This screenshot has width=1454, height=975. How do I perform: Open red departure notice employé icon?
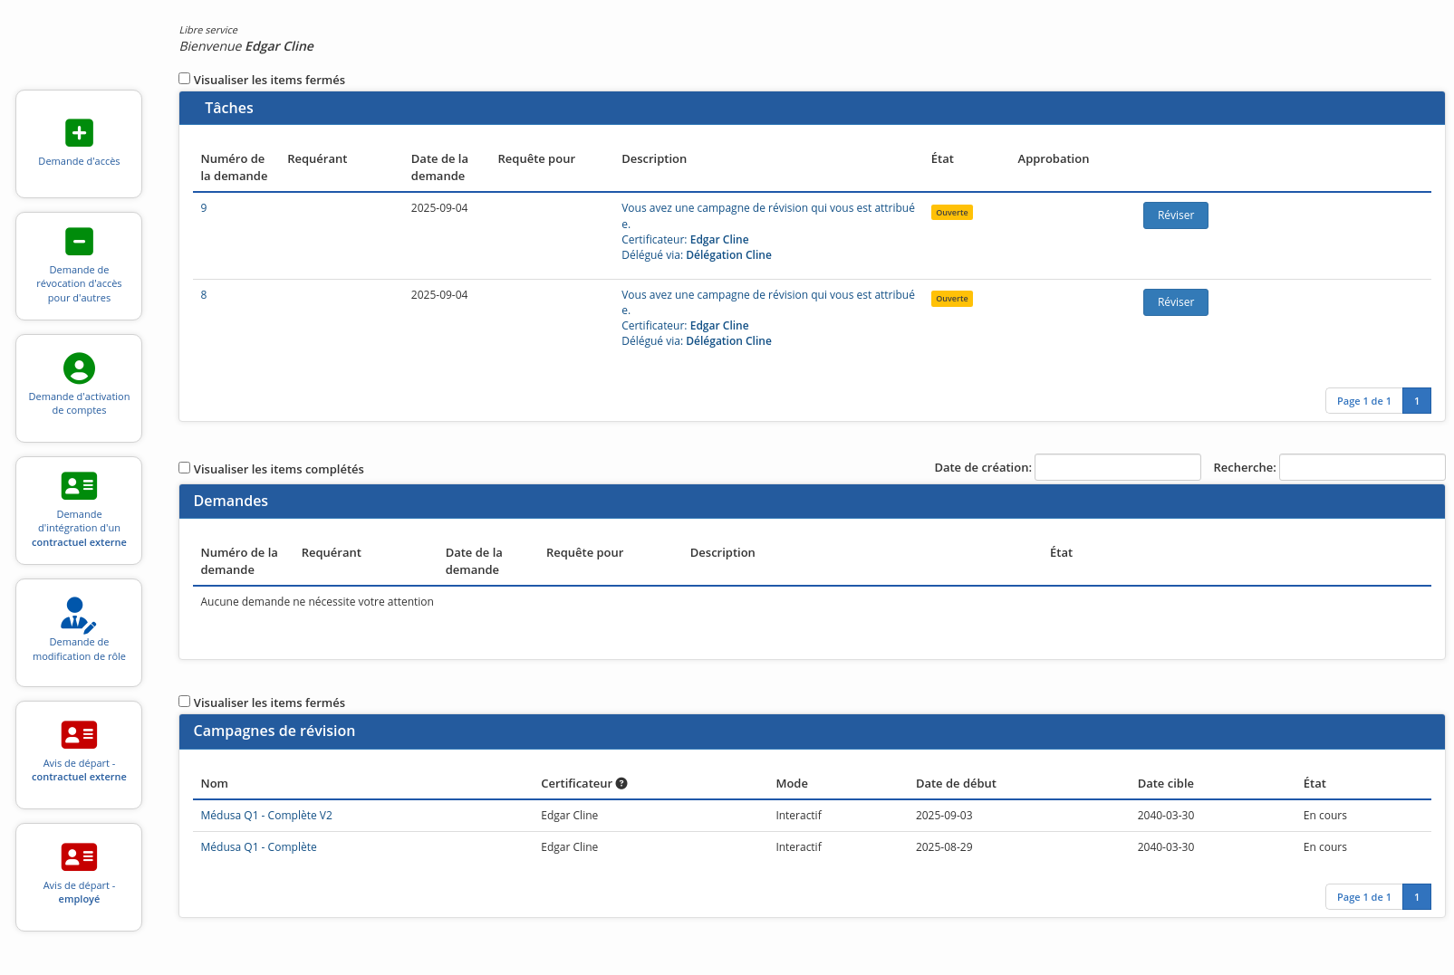79,856
